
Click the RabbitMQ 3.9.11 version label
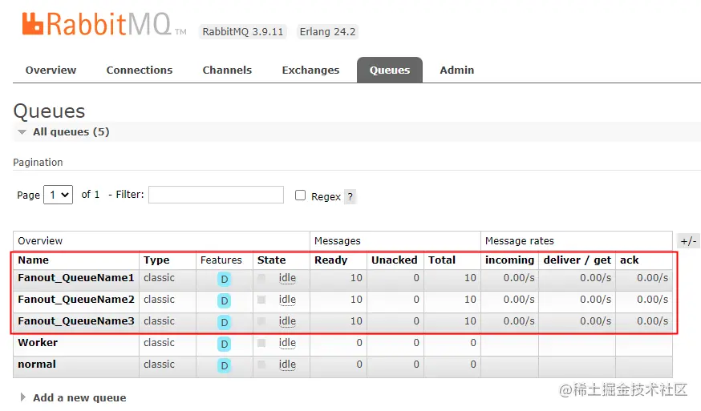(x=243, y=32)
